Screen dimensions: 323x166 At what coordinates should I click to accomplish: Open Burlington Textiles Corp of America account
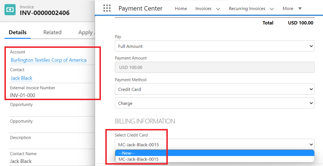click(x=48, y=60)
